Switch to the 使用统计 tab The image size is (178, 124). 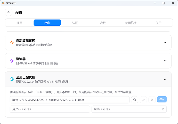coord(131,23)
